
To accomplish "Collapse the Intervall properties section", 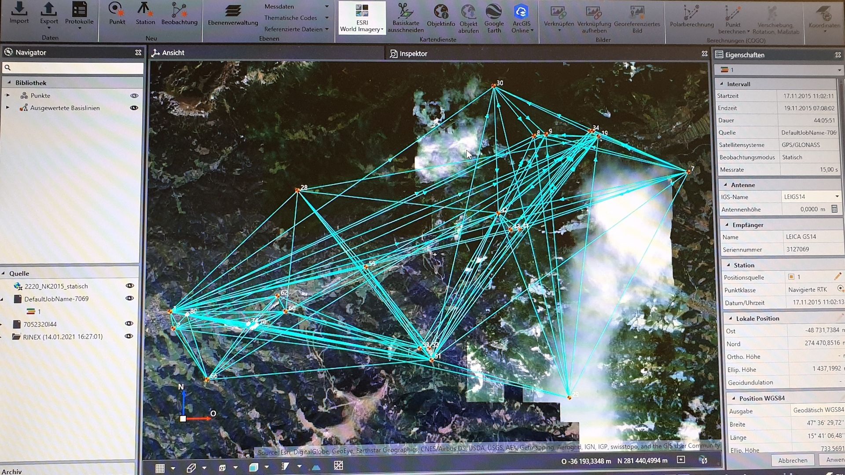I will tap(721, 84).
